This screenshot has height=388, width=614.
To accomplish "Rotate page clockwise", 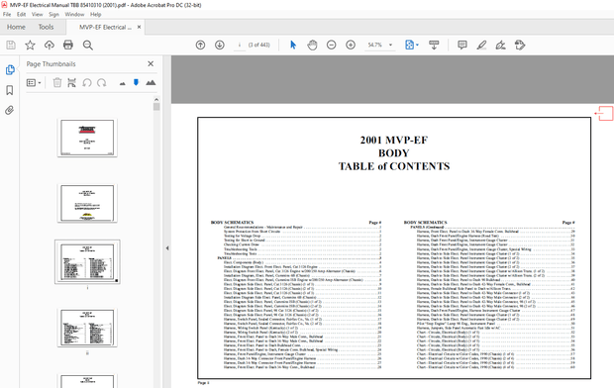I will (x=102, y=82).
